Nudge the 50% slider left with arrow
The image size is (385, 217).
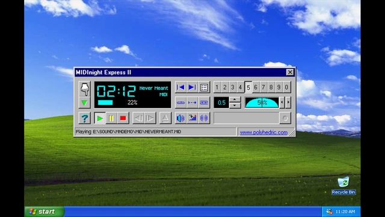pyautogui.click(x=282, y=102)
